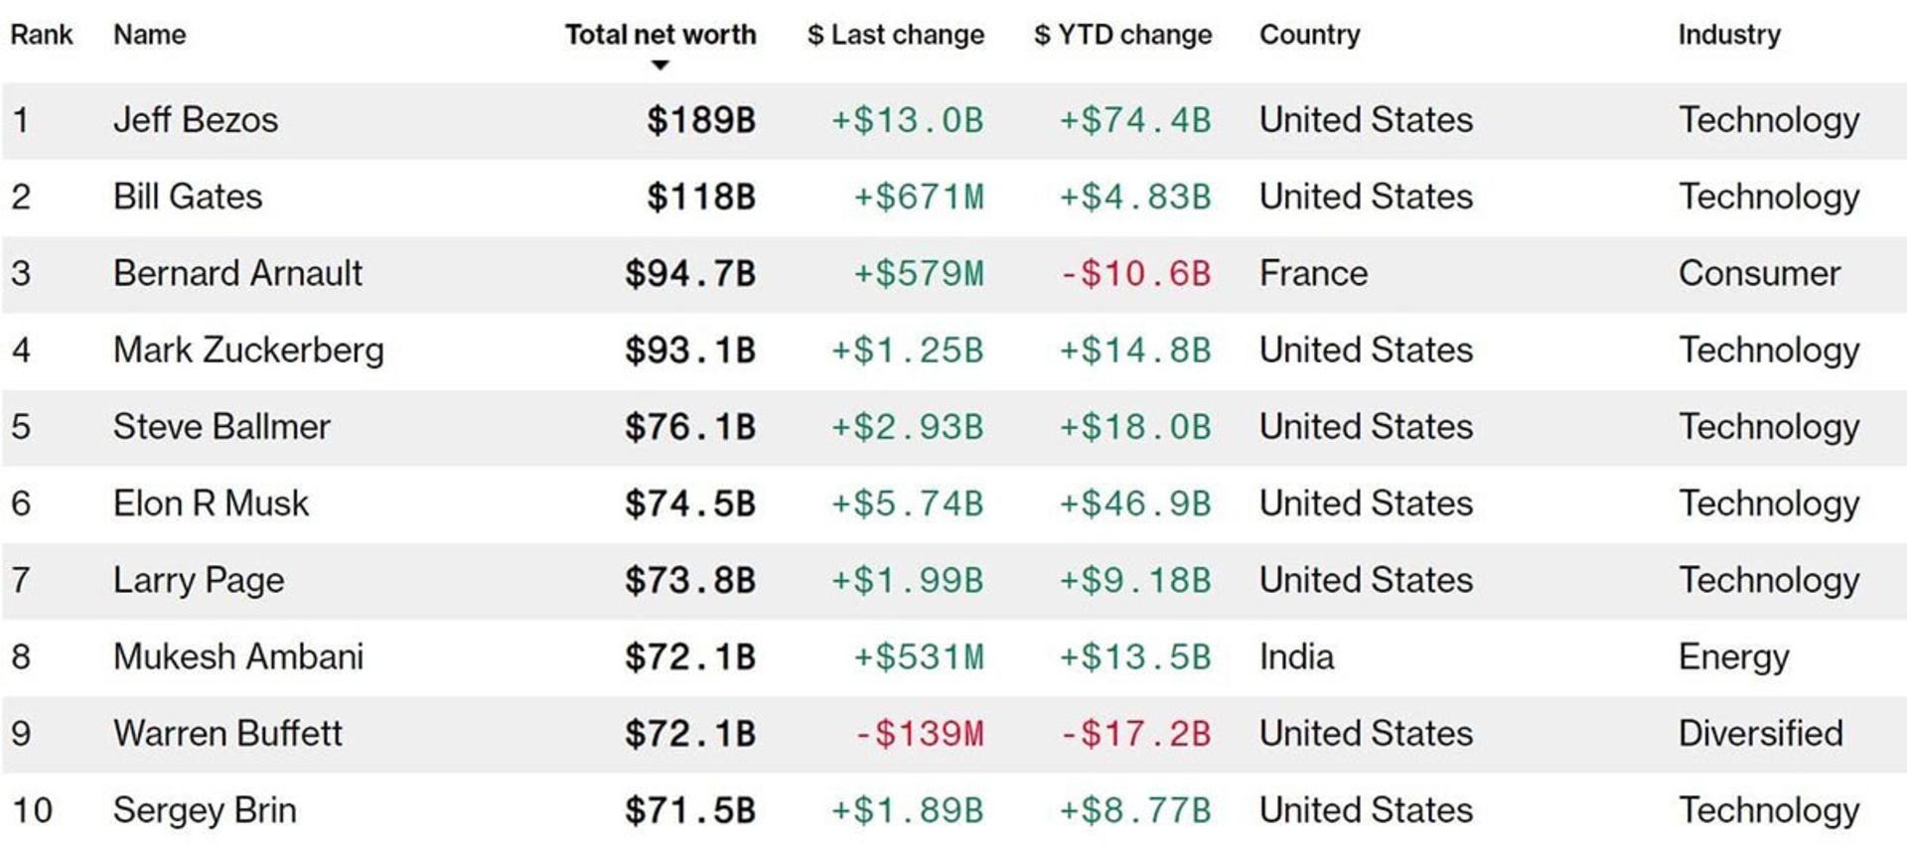The height and width of the screenshot is (845, 1907).
Task: Click Warren Buffett's name
Action: [227, 734]
